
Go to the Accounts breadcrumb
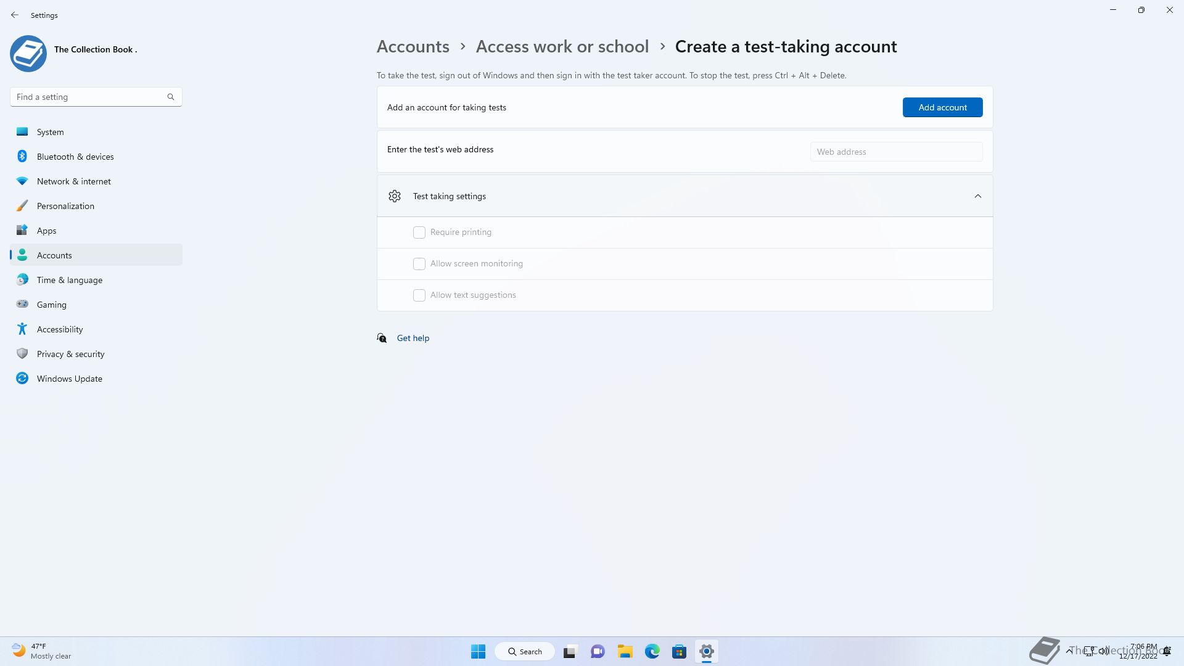click(413, 47)
